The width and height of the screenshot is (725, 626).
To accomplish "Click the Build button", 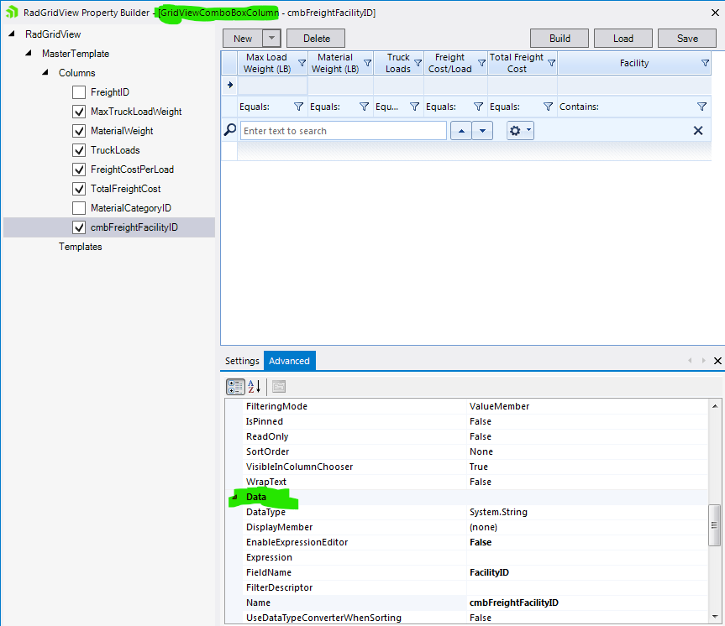I will 560,39.
